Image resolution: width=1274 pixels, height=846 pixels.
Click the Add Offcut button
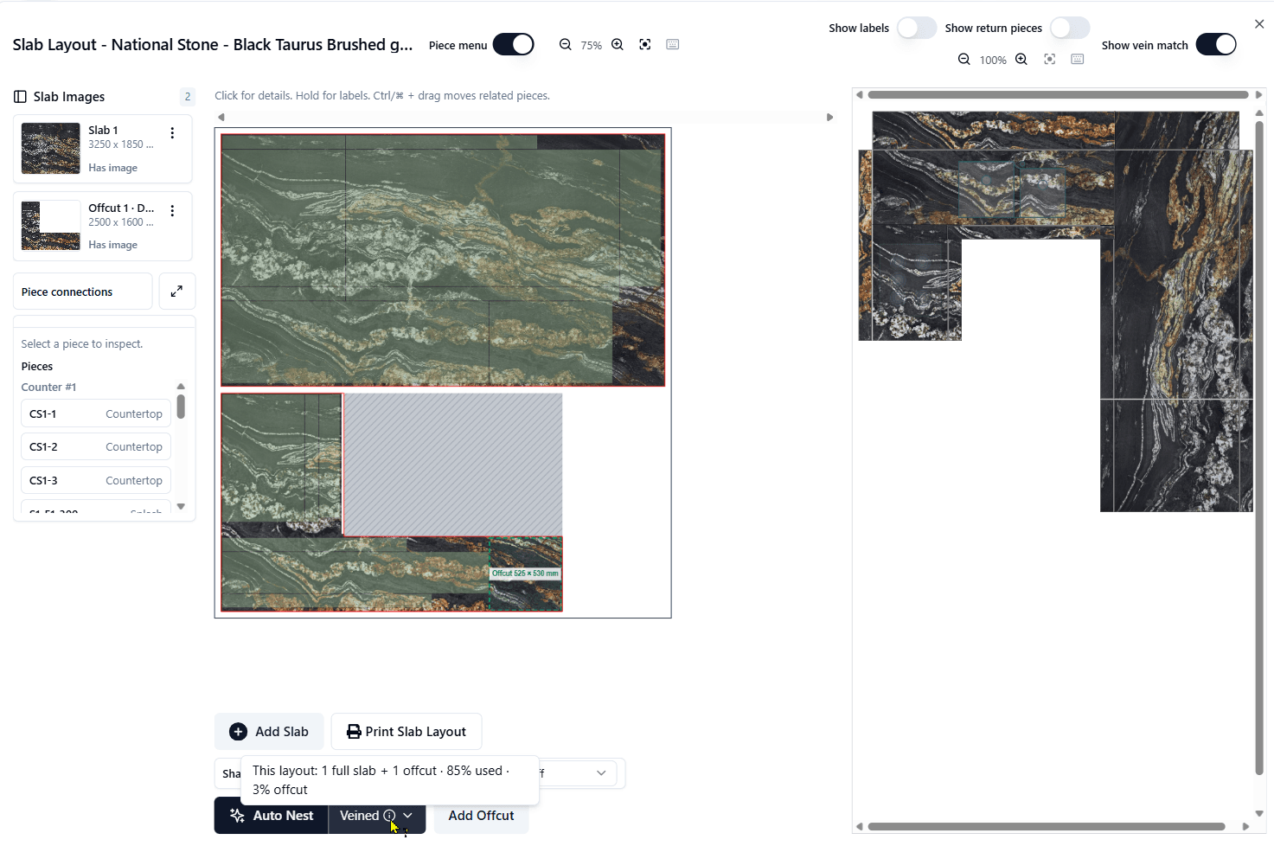click(481, 816)
